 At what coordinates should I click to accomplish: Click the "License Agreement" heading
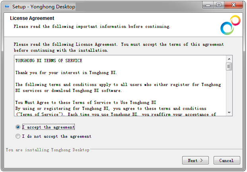point(32,18)
